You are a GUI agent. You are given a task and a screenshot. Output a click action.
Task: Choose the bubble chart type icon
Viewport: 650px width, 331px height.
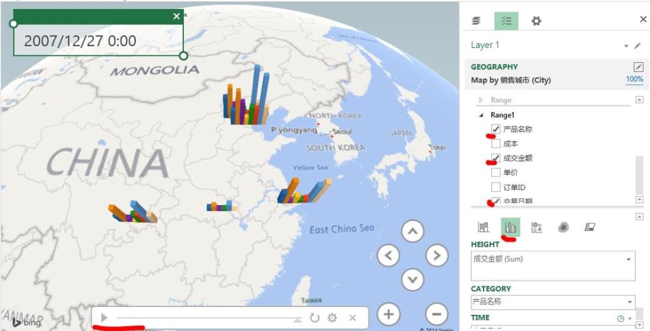click(537, 227)
